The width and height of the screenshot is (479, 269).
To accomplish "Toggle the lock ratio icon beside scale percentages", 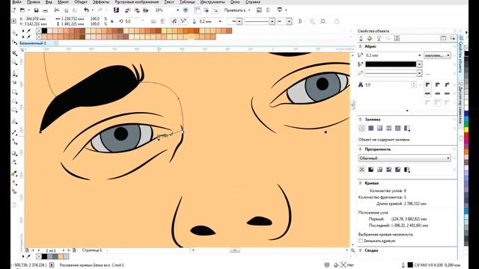I will pyautogui.click(x=112, y=22).
